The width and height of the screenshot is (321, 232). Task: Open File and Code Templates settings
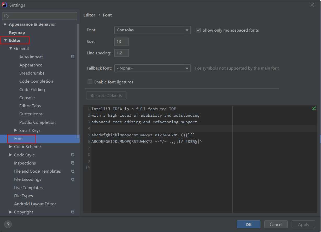(37, 171)
